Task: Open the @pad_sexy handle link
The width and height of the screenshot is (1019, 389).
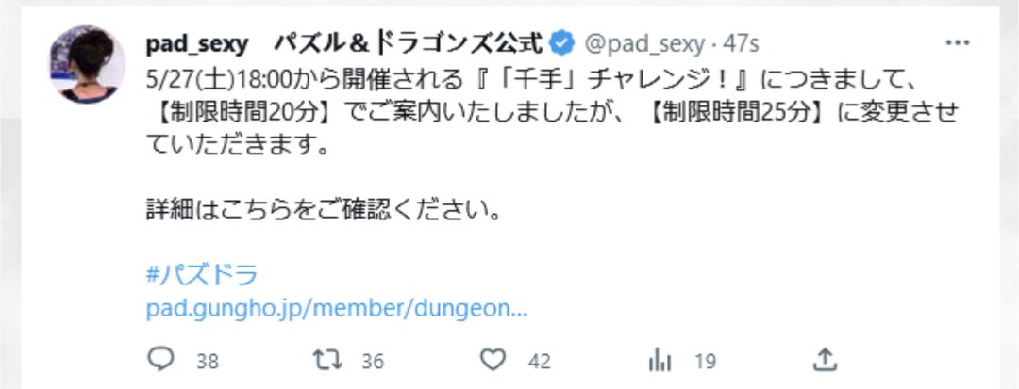Action: click(x=645, y=43)
